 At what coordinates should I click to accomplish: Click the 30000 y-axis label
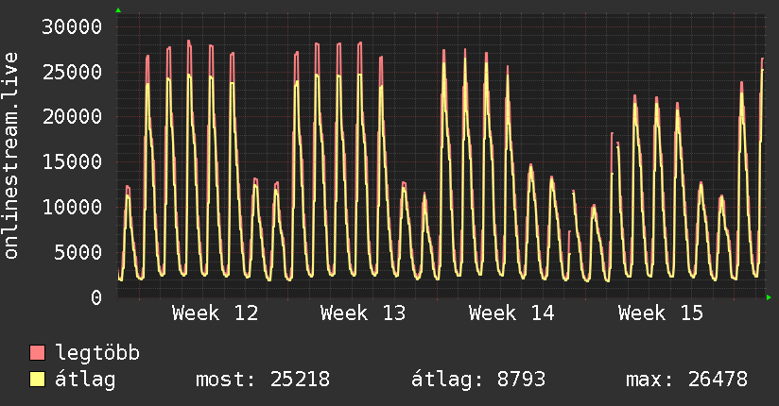tap(72, 26)
